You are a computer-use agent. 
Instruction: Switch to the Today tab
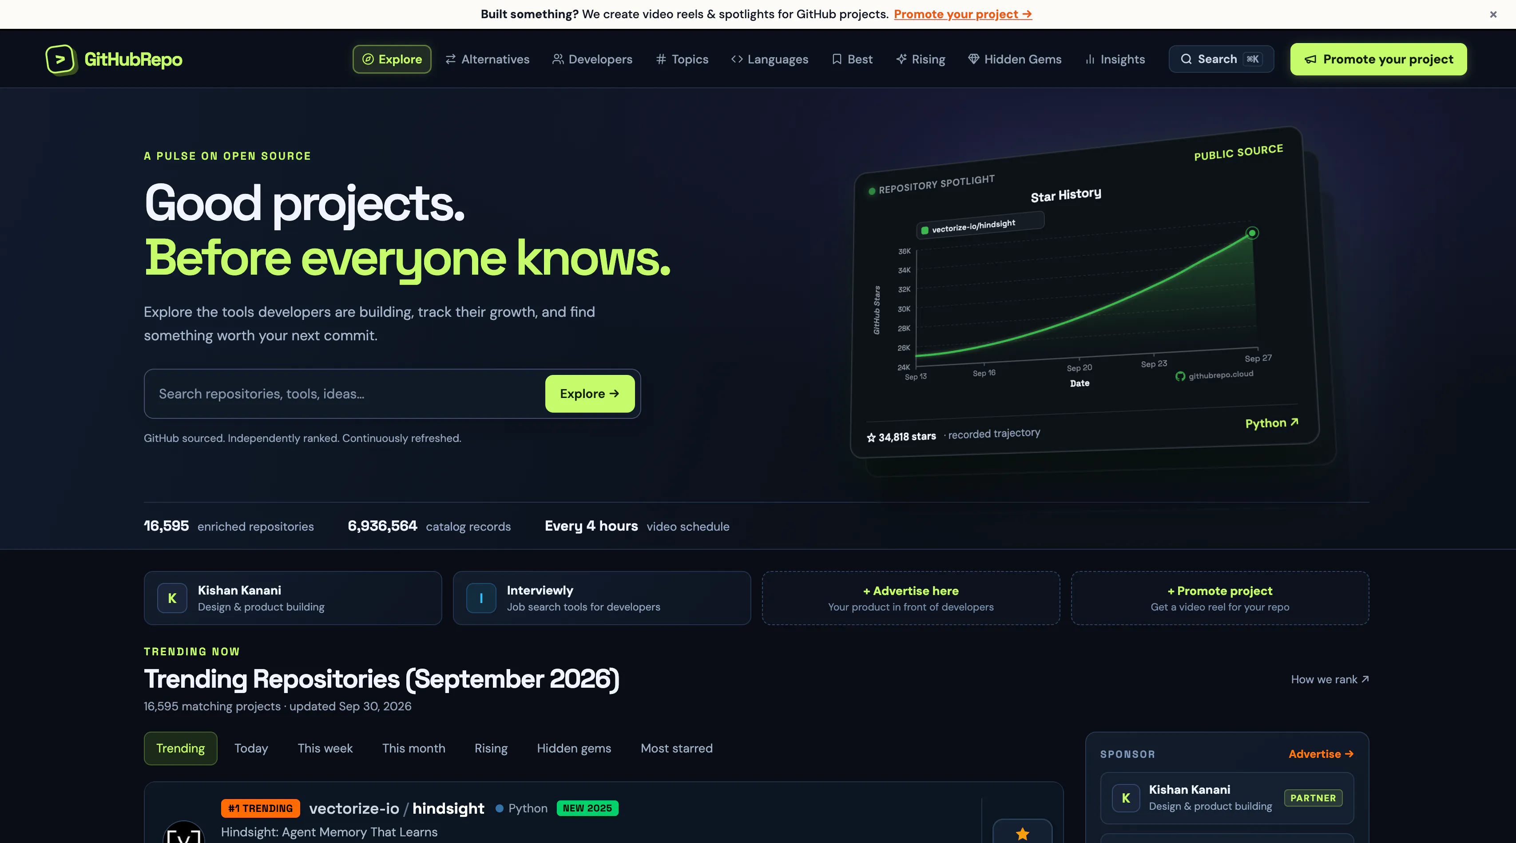click(251, 748)
